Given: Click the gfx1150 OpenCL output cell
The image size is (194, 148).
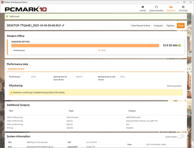Looking at the screenshot, I should click(x=142, y=121).
